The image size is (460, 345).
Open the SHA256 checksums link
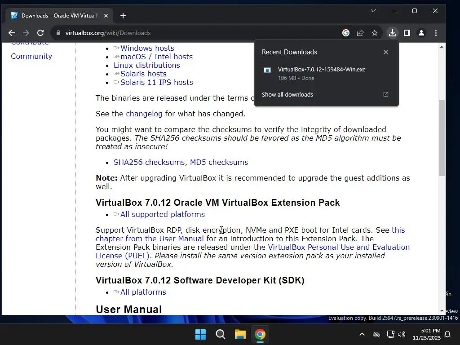click(149, 162)
